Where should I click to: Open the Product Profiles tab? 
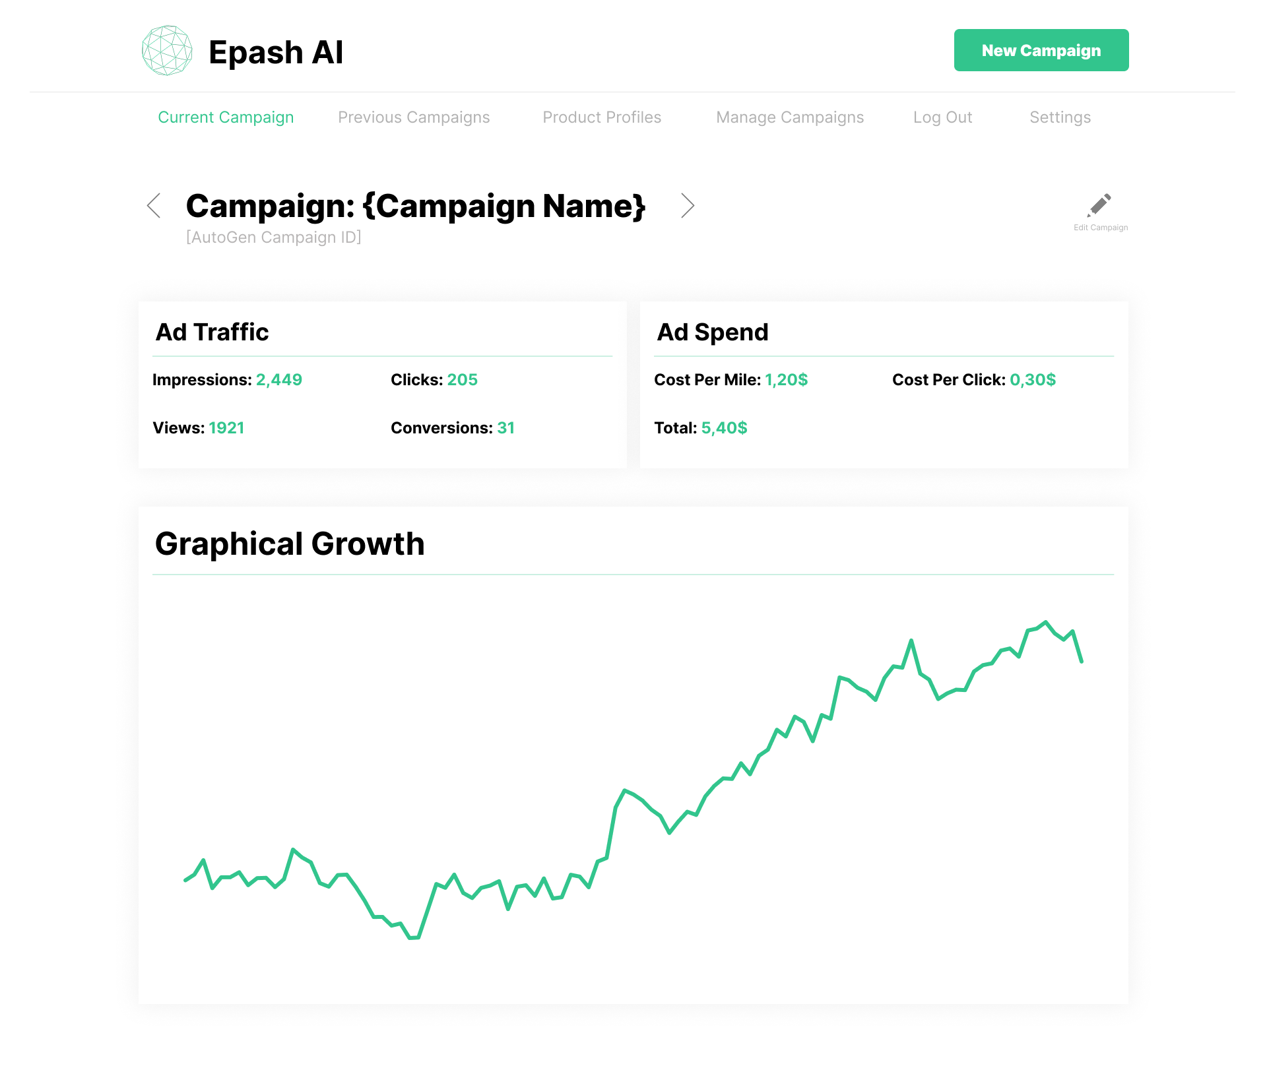pyautogui.click(x=602, y=117)
